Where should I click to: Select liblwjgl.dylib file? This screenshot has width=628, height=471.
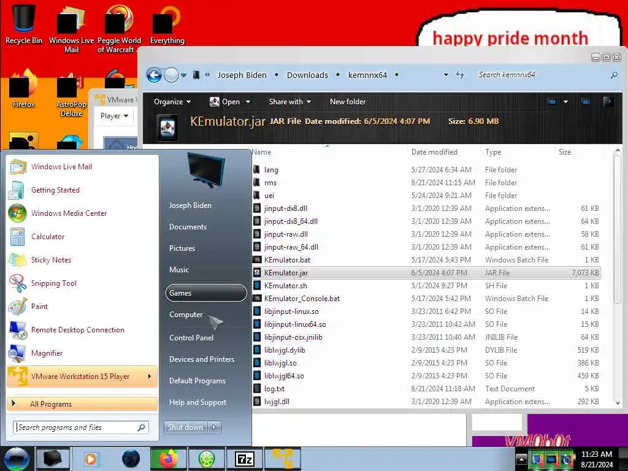[285, 350]
